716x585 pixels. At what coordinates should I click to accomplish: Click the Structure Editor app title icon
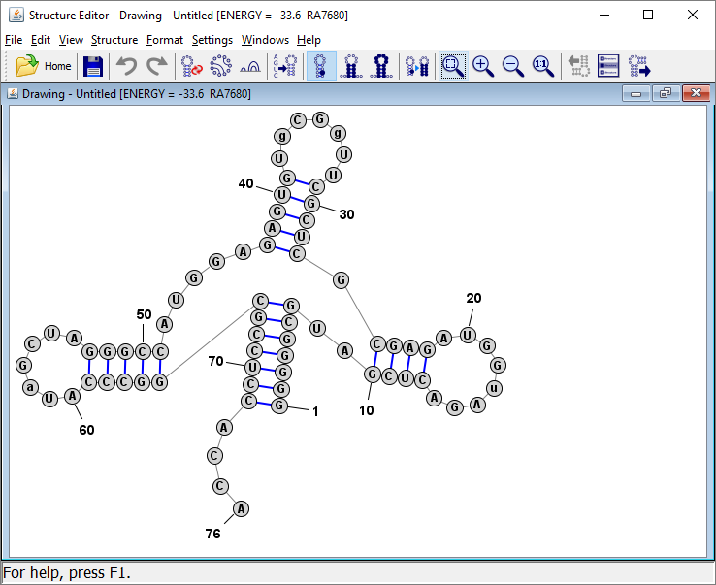pyautogui.click(x=16, y=15)
